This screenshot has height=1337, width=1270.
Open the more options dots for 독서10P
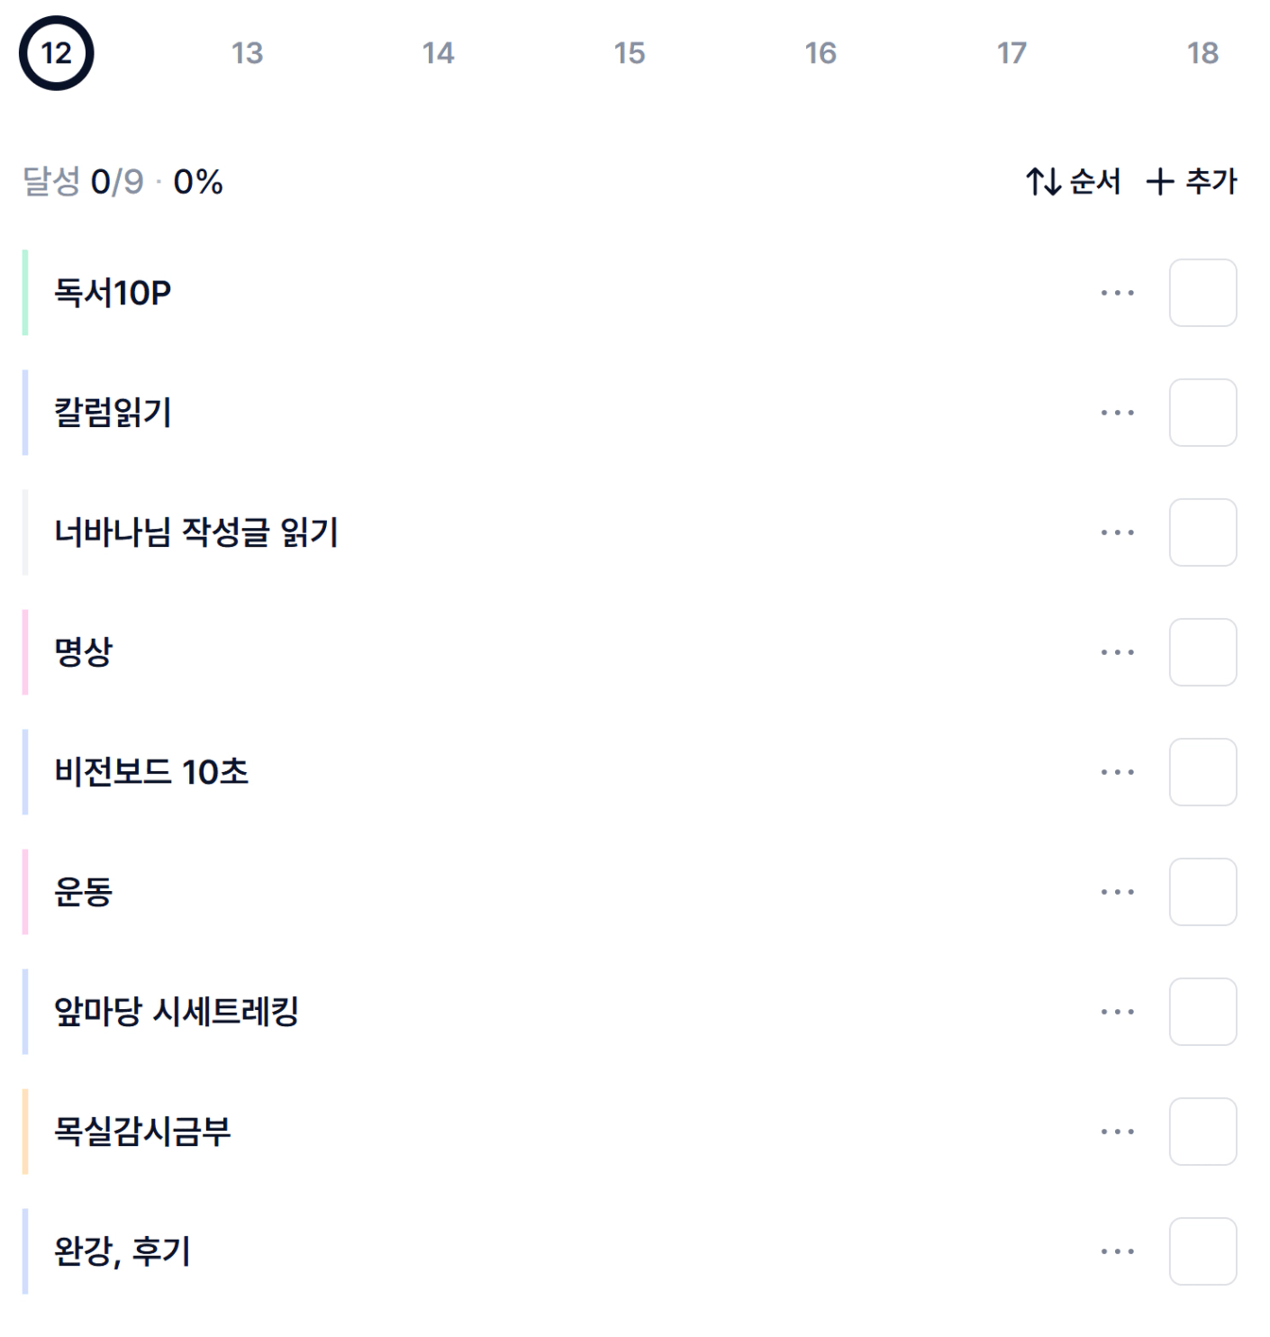tap(1117, 293)
